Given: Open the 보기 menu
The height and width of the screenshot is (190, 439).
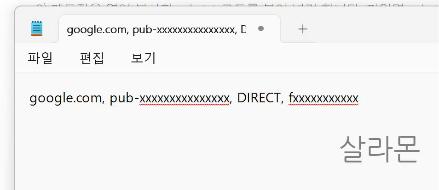Looking at the screenshot, I should (144, 58).
